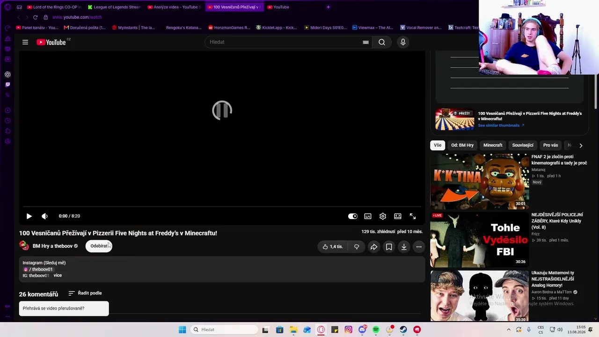This screenshot has width=599, height=337.
Task: Open Doručená pošta Gmail bookmark
Action: [x=85, y=28]
